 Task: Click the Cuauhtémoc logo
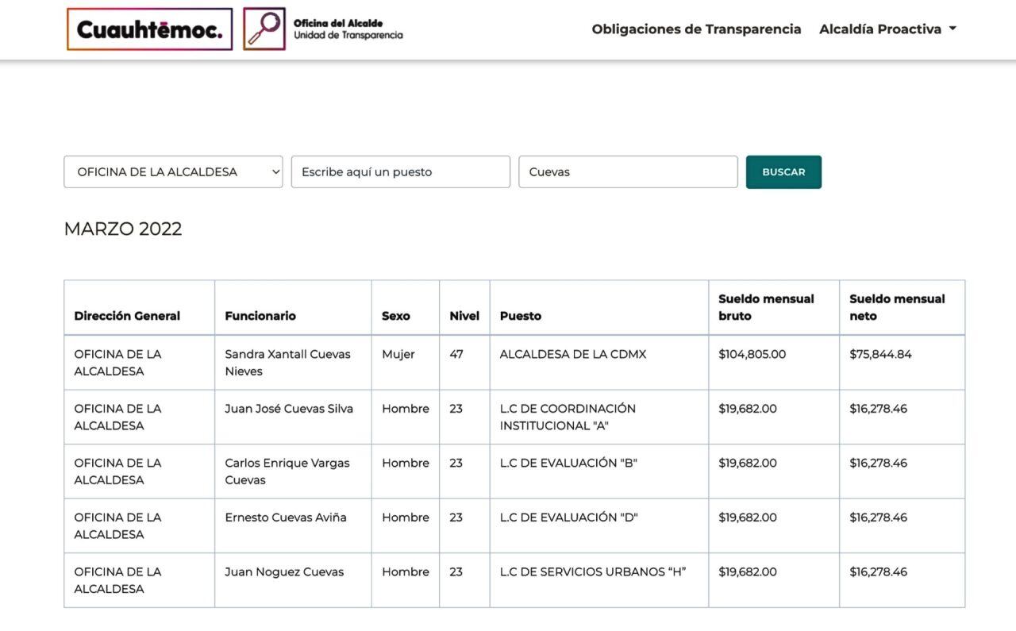pos(148,29)
